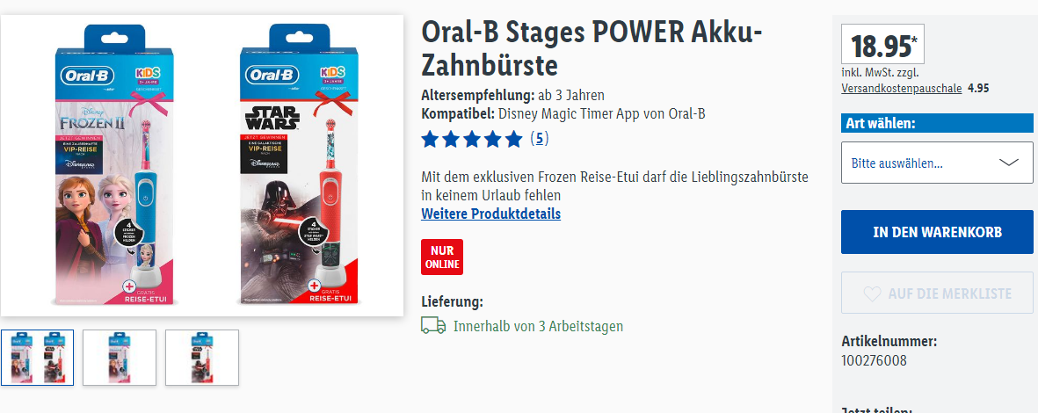Select the Star Wars toothbrush thumbnail

click(x=202, y=358)
